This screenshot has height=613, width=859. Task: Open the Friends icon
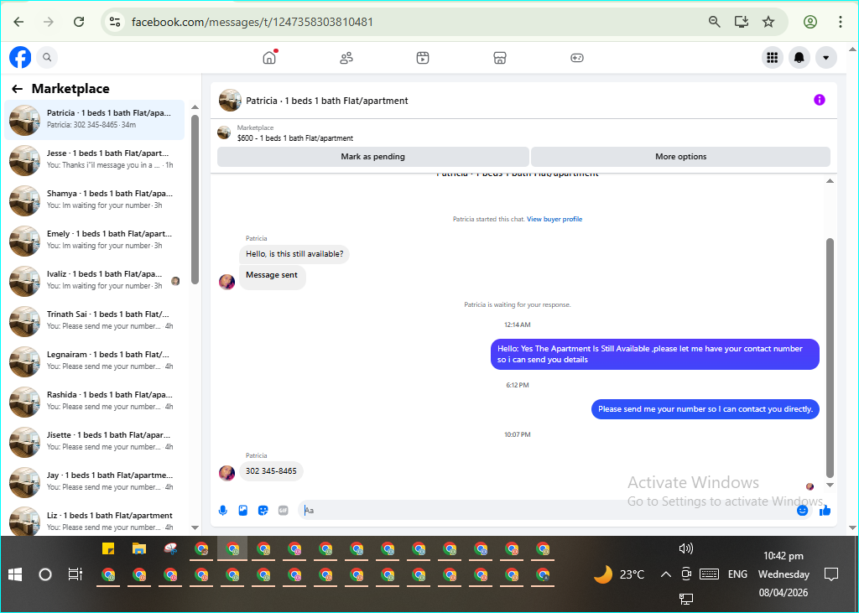[346, 58]
